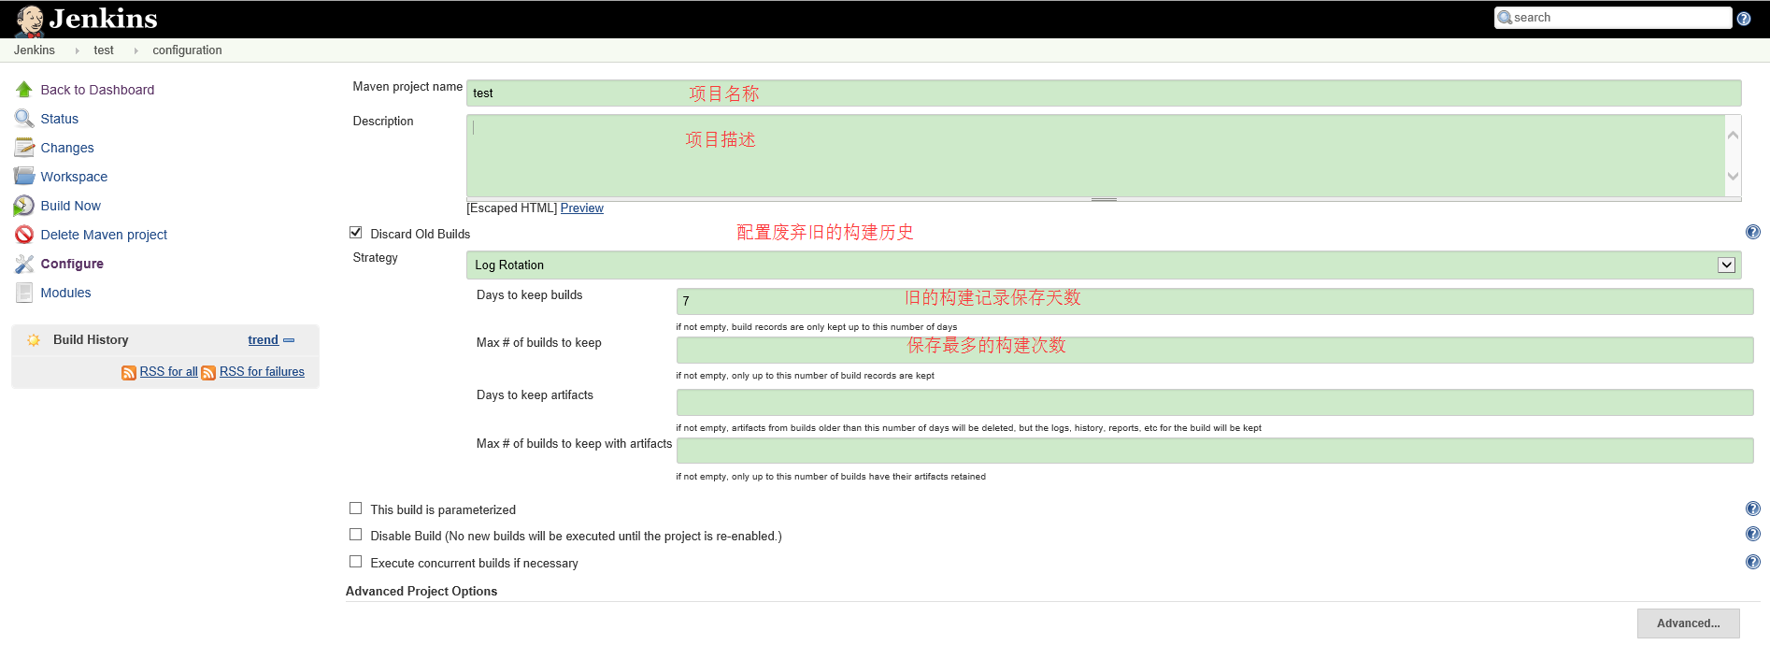Click the Delete Maven project red icon
The height and width of the screenshot is (645, 1770).
pos(24,235)
